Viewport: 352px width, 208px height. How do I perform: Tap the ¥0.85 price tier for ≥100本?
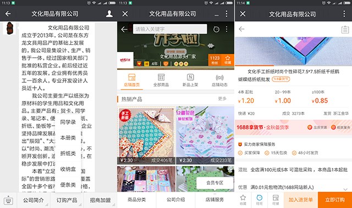[x=320, y=101]
